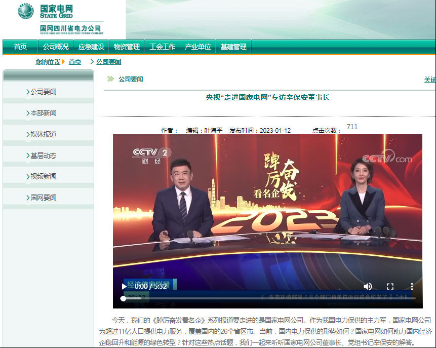436x348 pixels.
Task: Open 工会工作 menu item
Action: tap(163, 47)
